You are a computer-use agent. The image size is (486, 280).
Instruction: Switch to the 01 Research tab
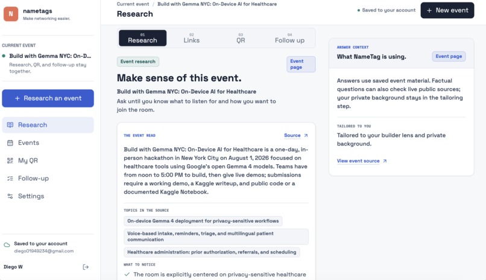click(142, 38)
